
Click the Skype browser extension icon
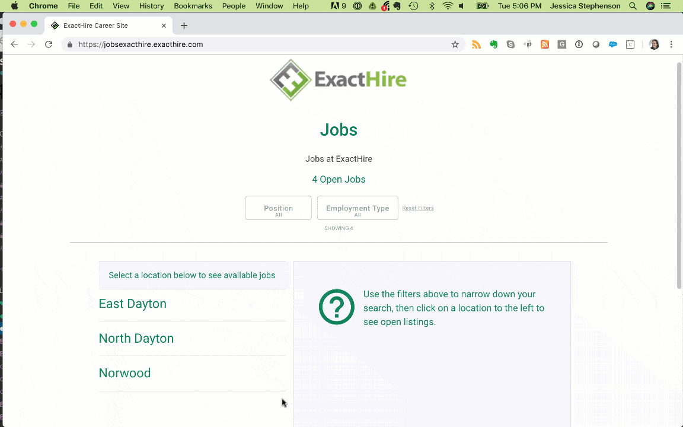coord(510,44)
